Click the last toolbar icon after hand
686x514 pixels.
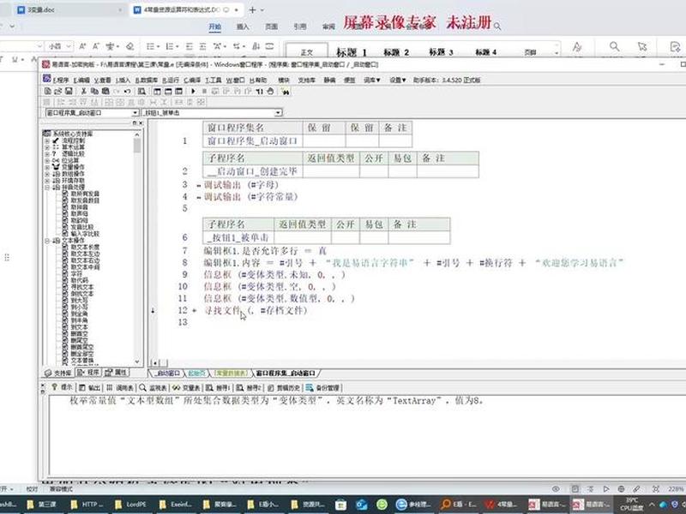coord(286,92)
